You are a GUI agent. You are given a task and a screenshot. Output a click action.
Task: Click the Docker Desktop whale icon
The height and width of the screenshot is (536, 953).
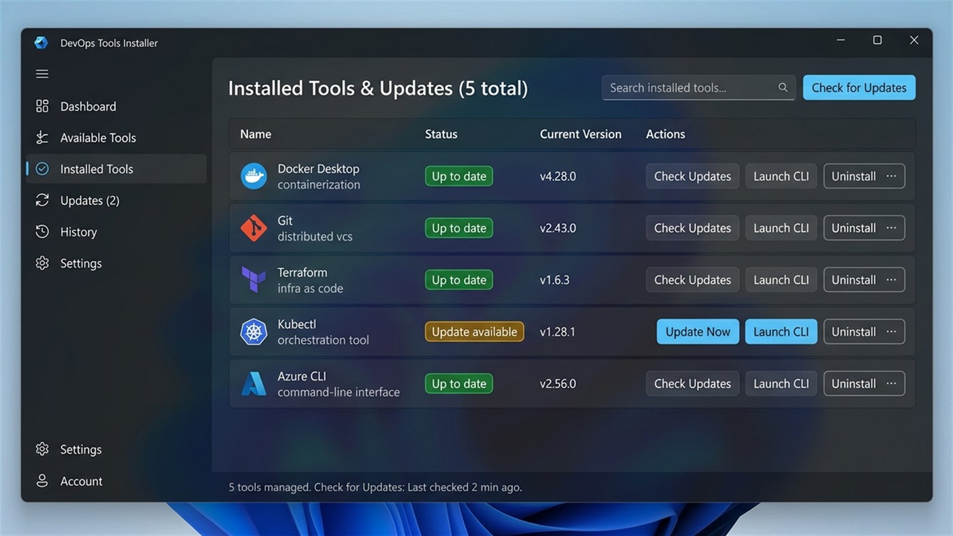253,176
